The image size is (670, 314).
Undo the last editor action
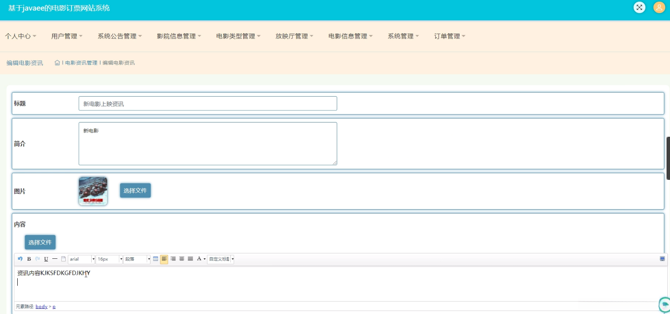point(20,259)
